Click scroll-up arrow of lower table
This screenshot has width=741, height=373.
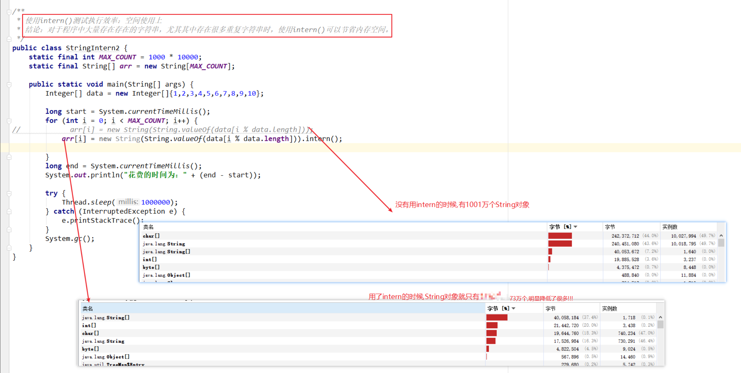coord(660,317)
